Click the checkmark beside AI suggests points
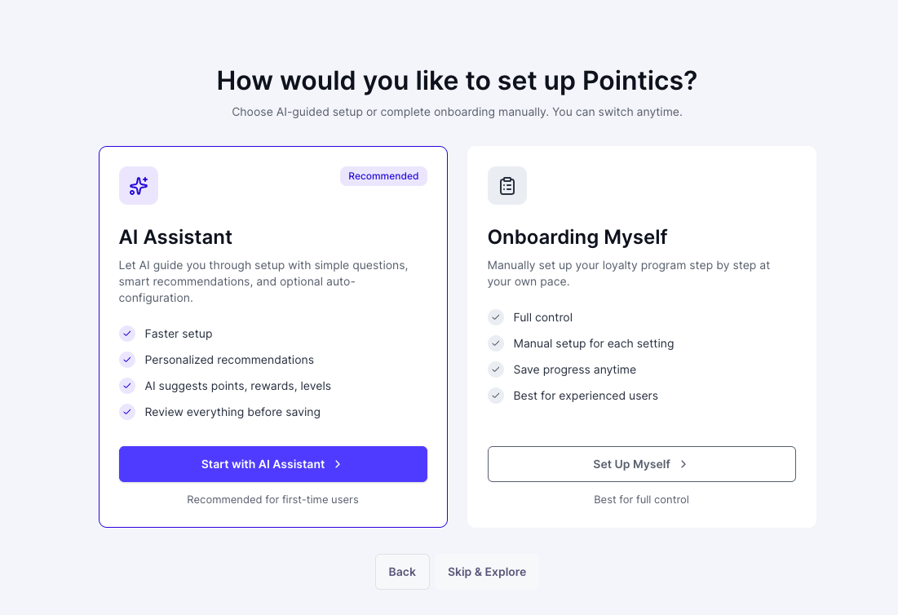Viewport: 898px width, 615px height. click(127, 386)
